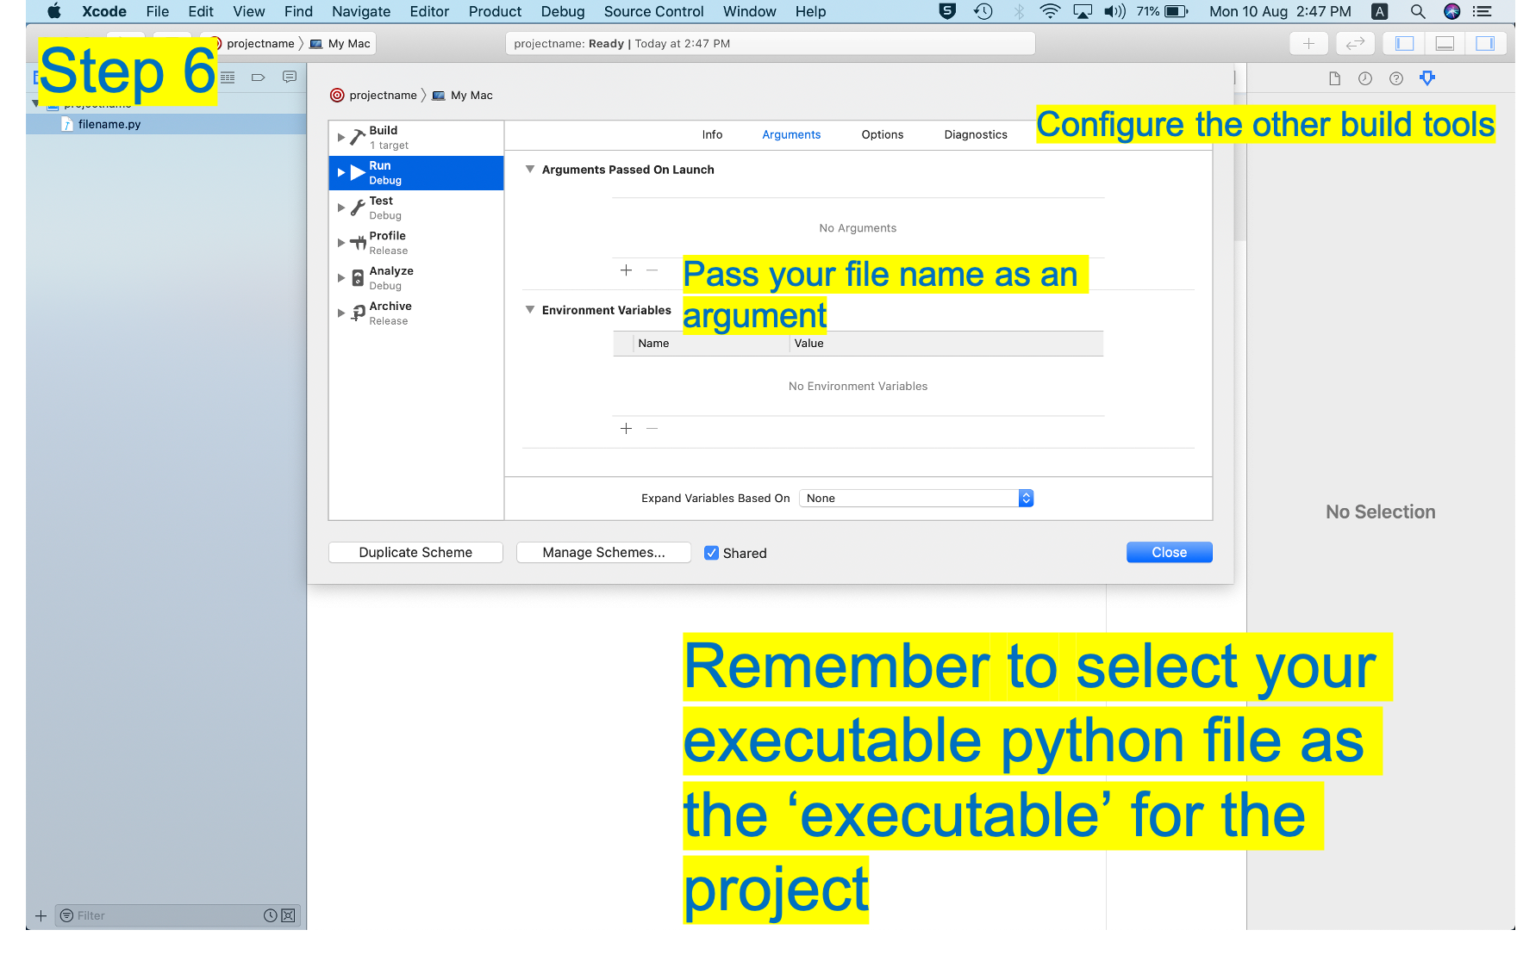The height and width of the screenshot is (961, 1517).
Task: Collapse Environment Variables section
Action: (x=530, y=310)
